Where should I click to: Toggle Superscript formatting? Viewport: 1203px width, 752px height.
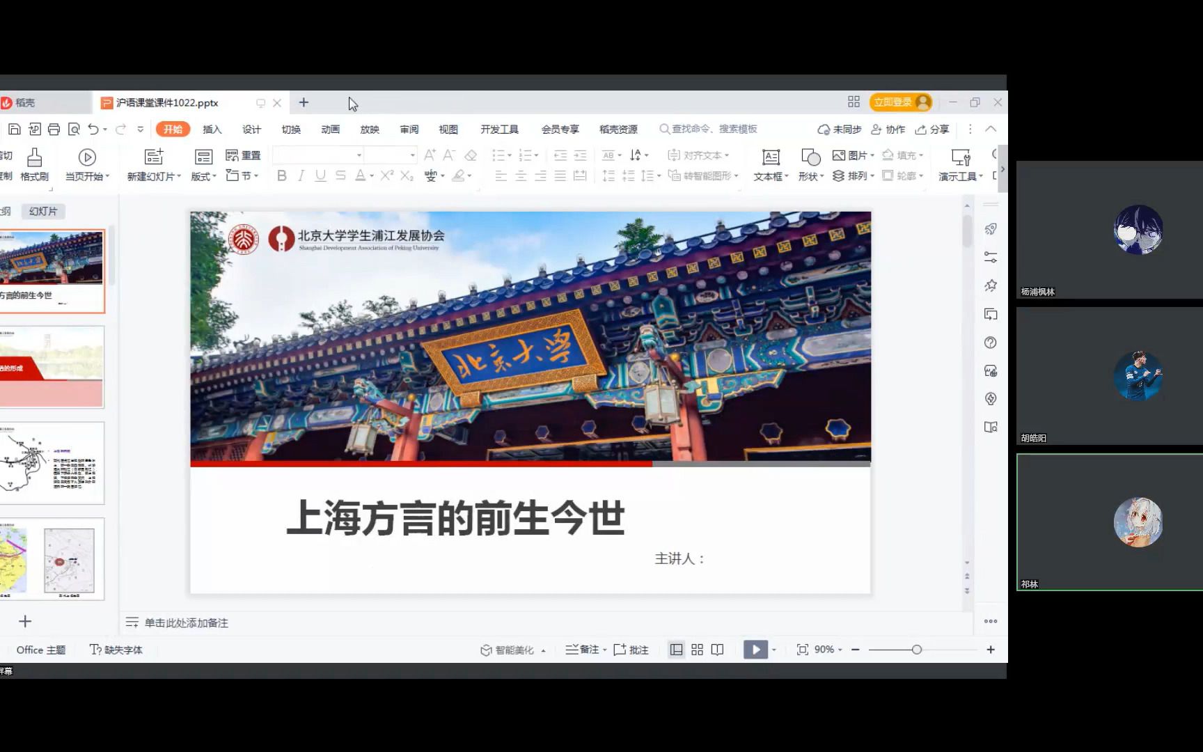[x=387, y=175]
